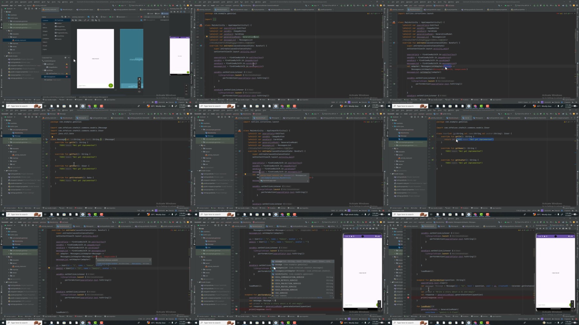Select RecyclerView in the Palette list

(60, 30)
